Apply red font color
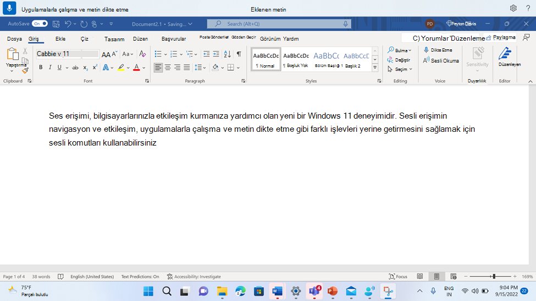Image resolution: width=536 pixels, height=301 pixels. 136,68
